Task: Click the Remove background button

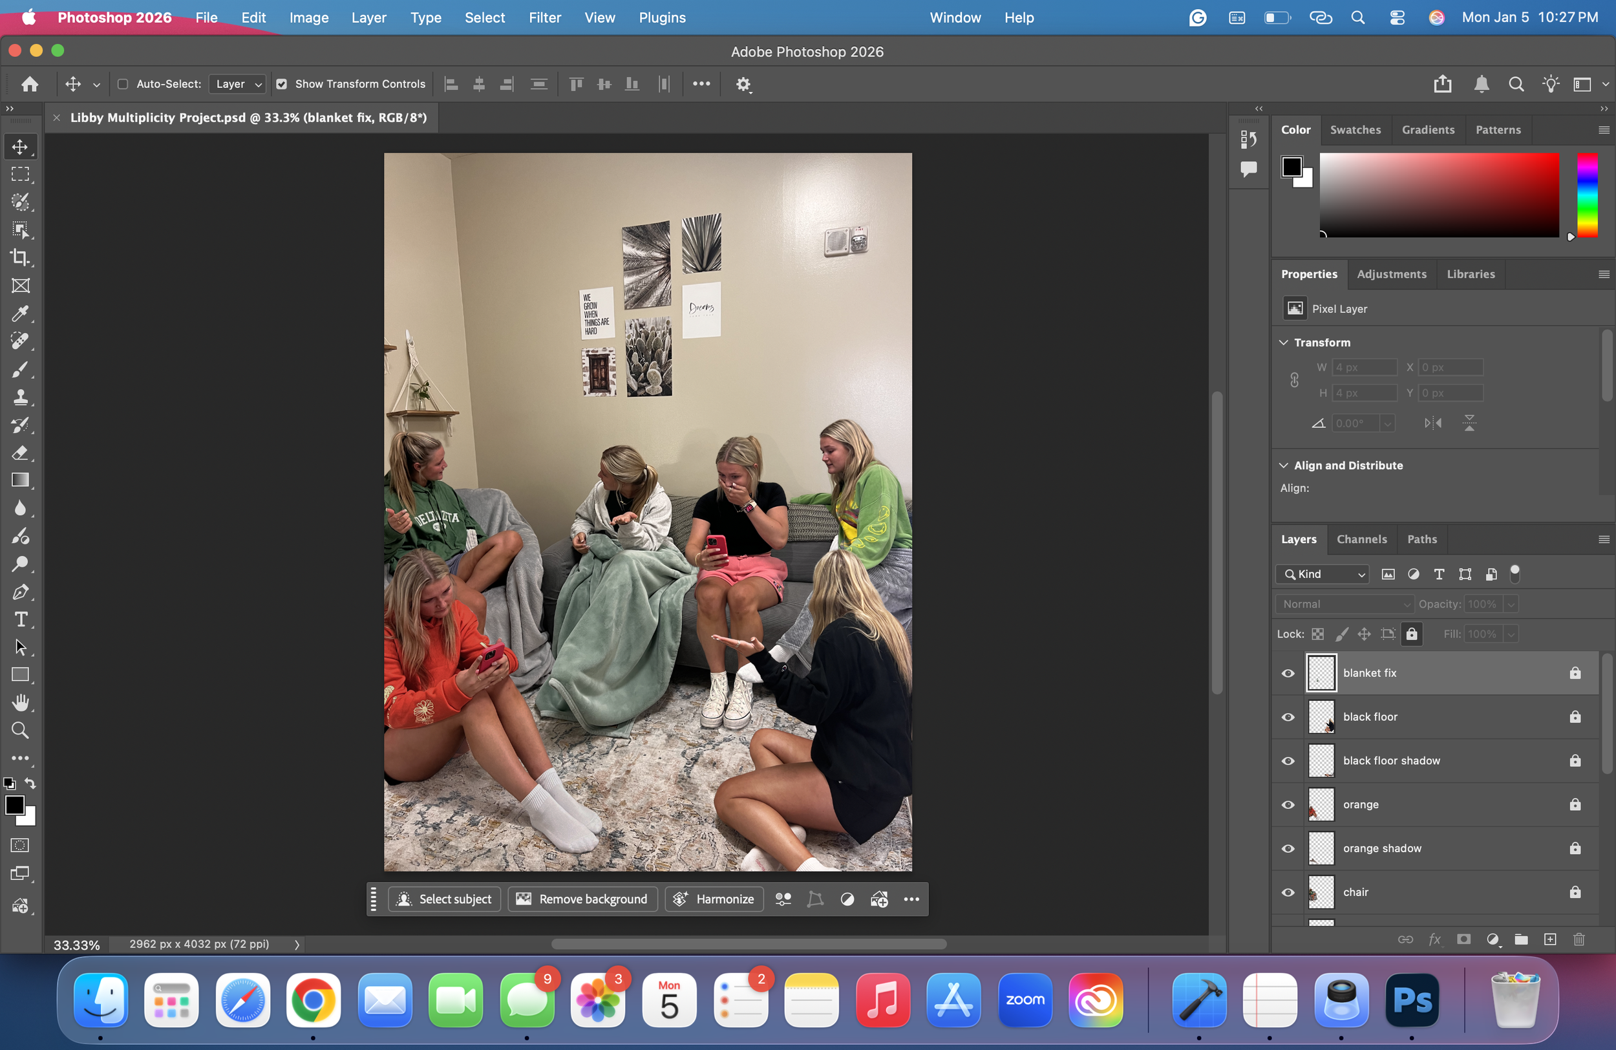Action: point(582,899)
